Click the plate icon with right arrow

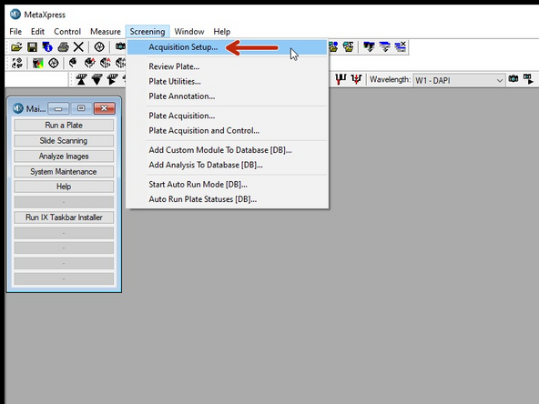(x=112, y=79)
